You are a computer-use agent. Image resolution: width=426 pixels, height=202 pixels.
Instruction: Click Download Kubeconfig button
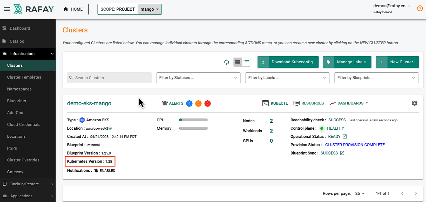(288, 62)
